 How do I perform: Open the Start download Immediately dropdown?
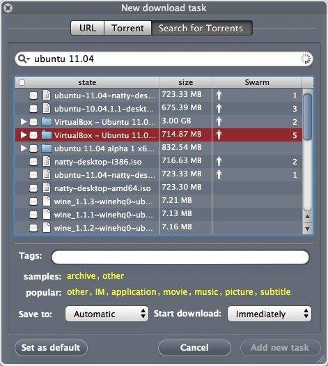pos(270,314)
